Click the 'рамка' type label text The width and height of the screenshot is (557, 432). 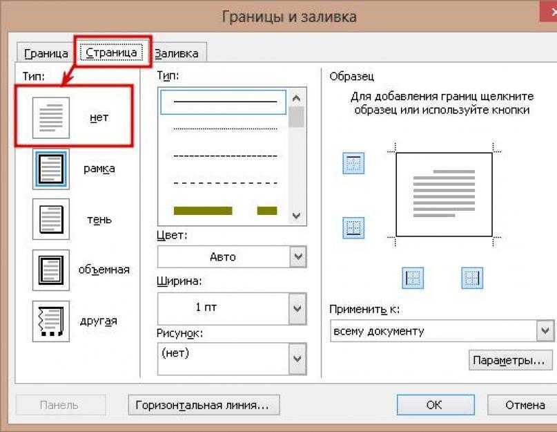pos(99,169)
